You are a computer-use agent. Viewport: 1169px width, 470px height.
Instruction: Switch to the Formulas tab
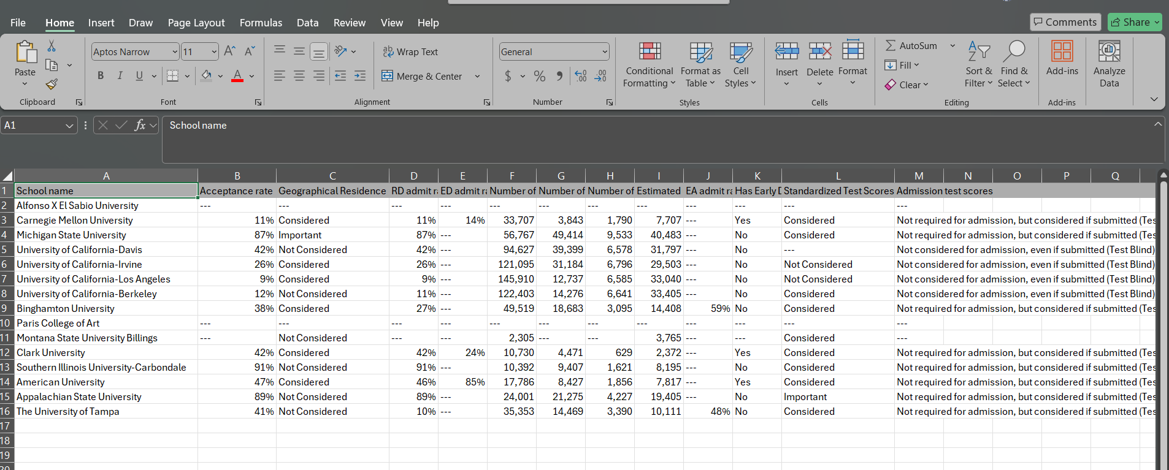261,23
